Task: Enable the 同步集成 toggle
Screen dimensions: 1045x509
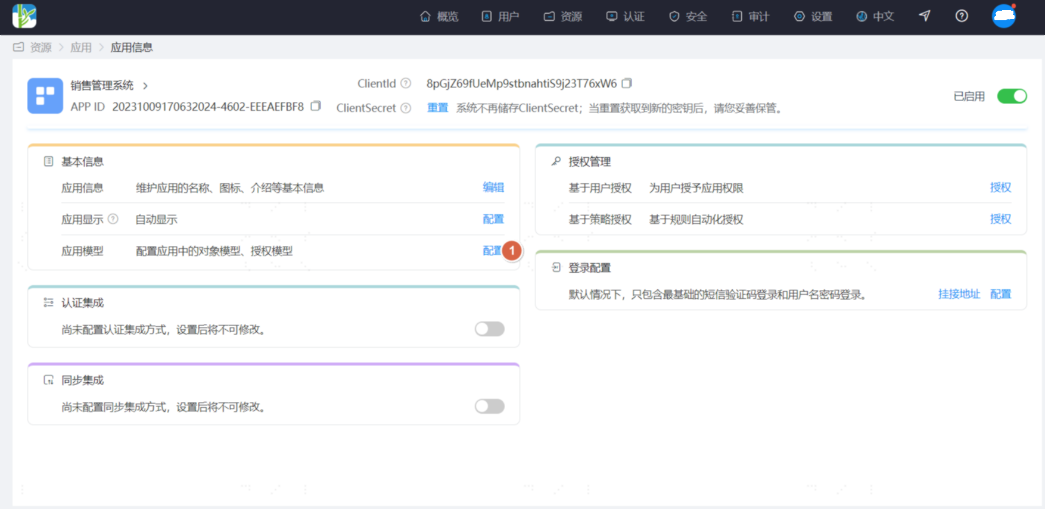Action: tap(490, 406)
